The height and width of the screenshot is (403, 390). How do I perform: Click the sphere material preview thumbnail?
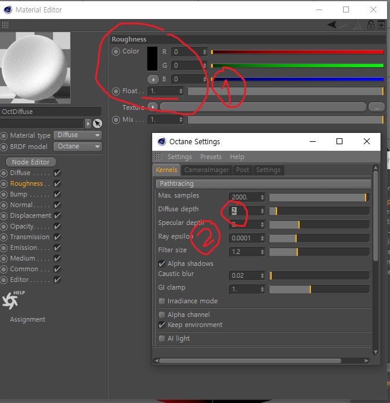click(36, 68)
